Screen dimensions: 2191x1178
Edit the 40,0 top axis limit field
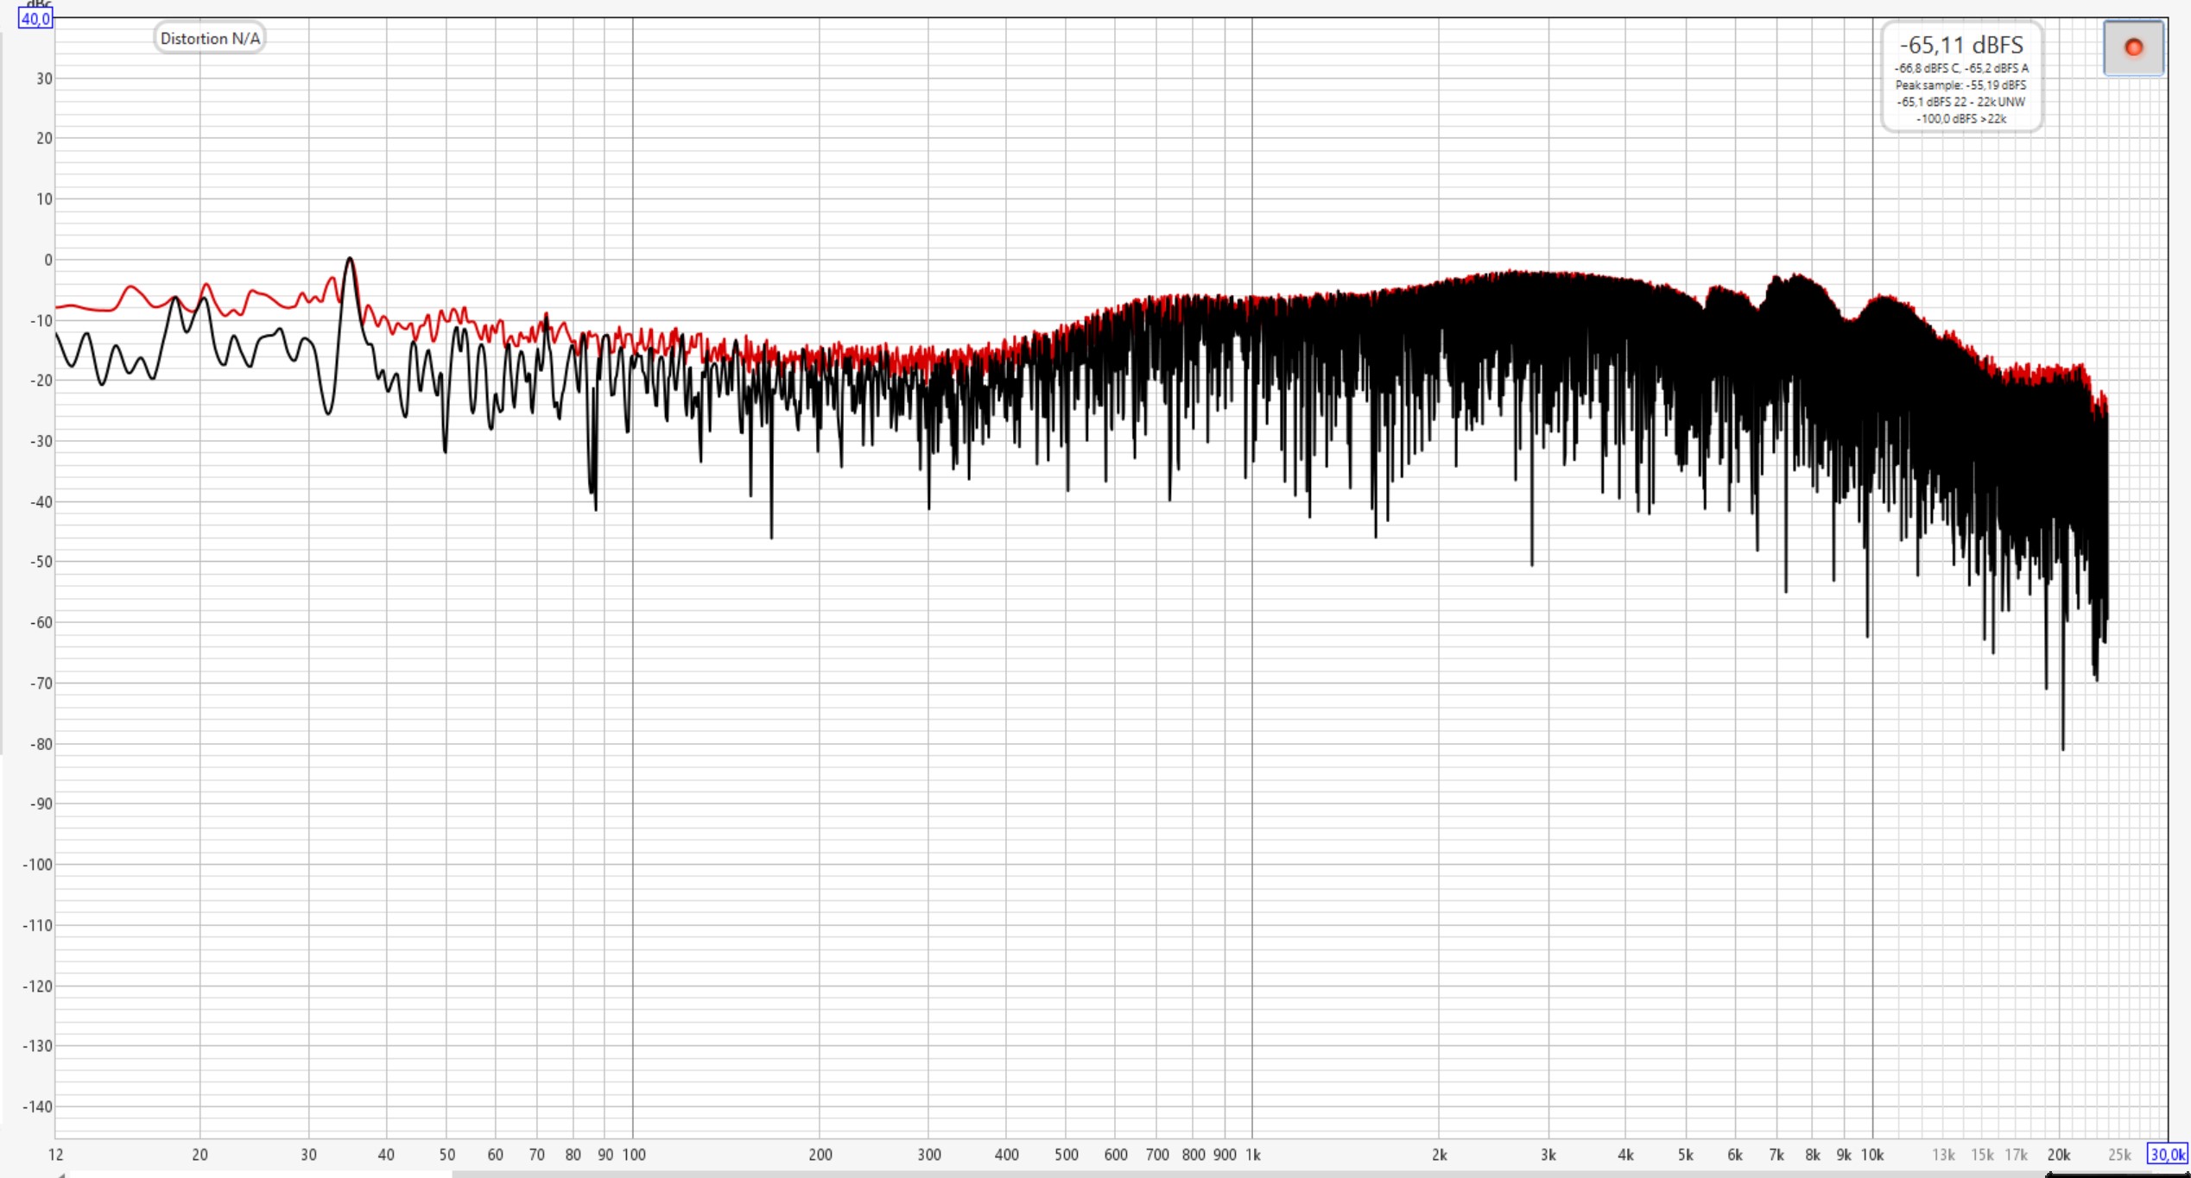coord(35,19)
